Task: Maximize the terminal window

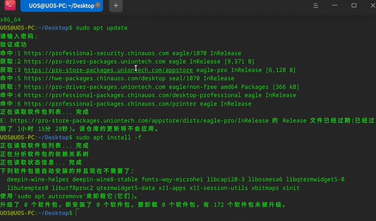Action: point(354,5)
